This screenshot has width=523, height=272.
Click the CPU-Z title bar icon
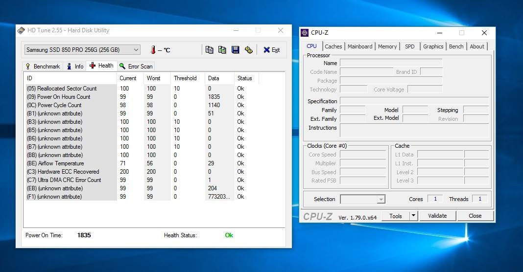point(305,33)
